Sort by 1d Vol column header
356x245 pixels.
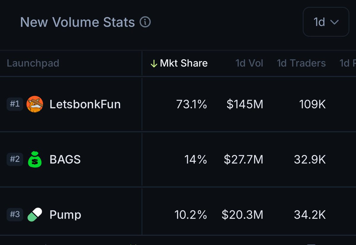(x=249, y=63)
